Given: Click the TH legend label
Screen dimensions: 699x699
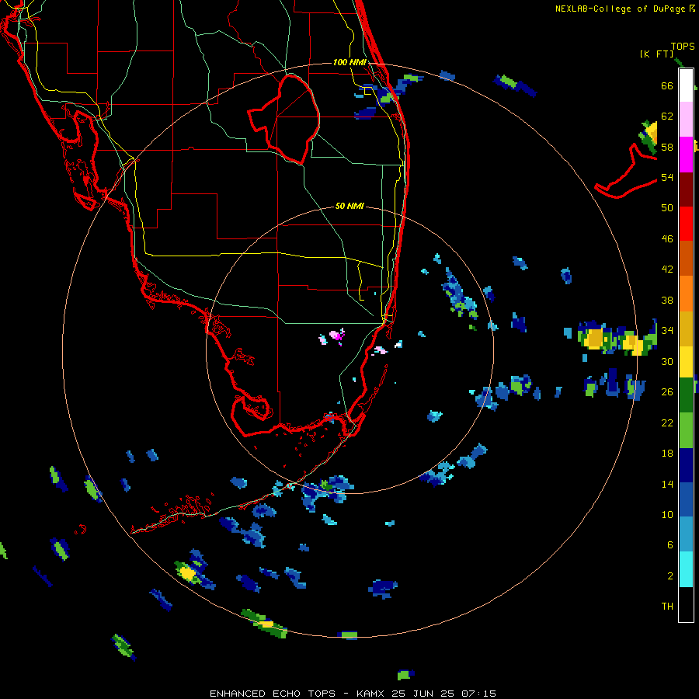Looking at the screenshot, I should click(x=667, y=607).
